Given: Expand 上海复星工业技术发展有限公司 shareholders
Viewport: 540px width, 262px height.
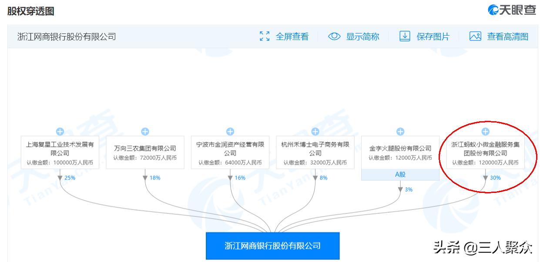Looking at the screenshot, I should pos(61,130).
